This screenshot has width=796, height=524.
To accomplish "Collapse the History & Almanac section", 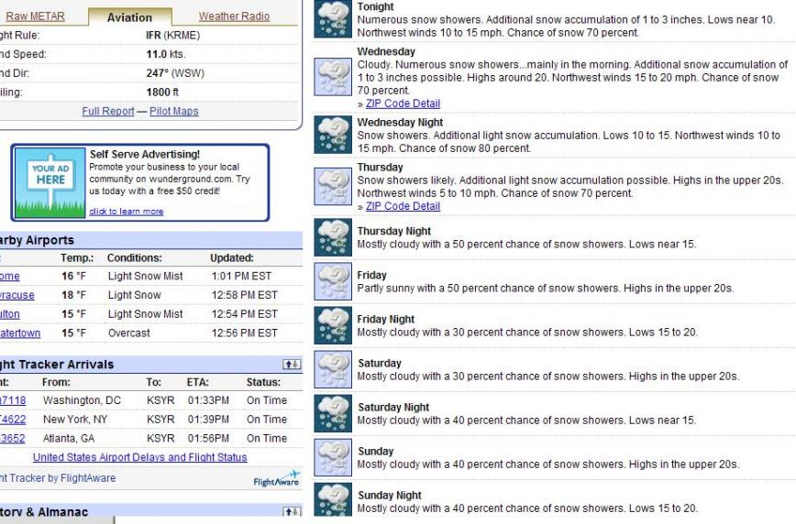I will [x=292, y=512].
